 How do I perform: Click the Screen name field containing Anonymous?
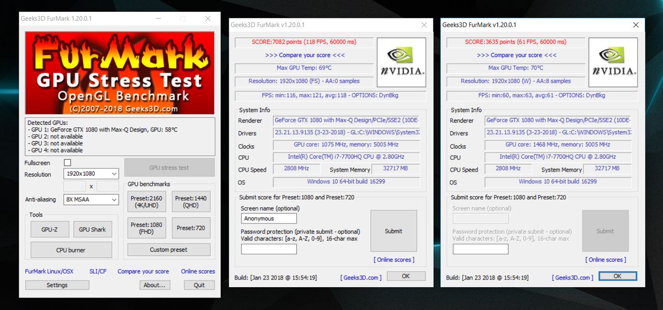click(x=269, y=218)
